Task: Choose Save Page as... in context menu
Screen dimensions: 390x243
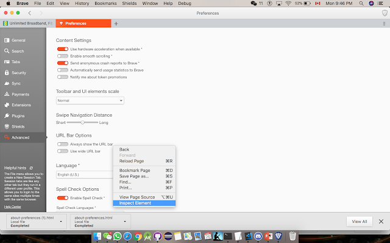Action: pos(144,176)
